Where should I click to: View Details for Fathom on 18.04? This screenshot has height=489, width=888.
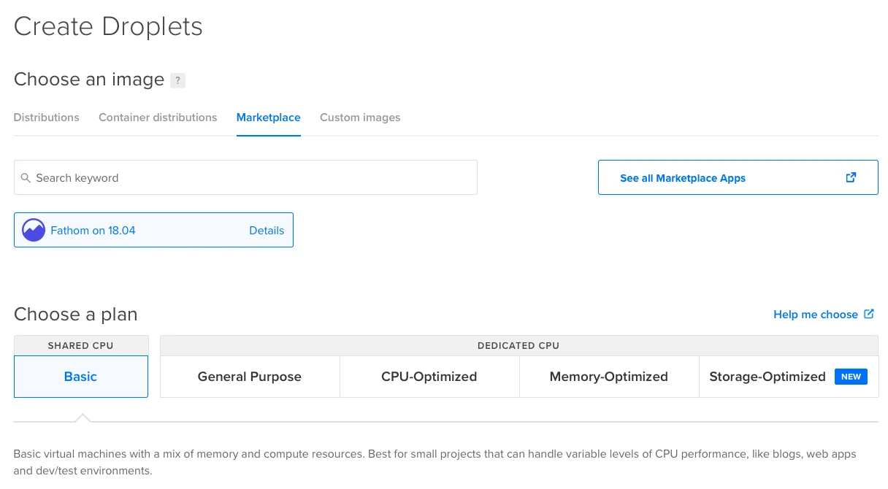pos(267,231)
